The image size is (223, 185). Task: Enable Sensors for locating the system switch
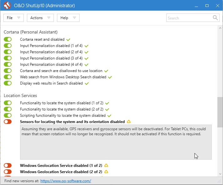tap(8, 122)
